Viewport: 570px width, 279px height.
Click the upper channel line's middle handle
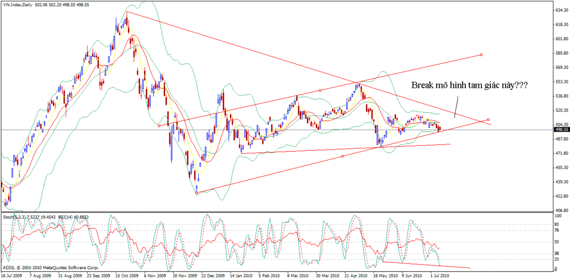coord(320,91)
